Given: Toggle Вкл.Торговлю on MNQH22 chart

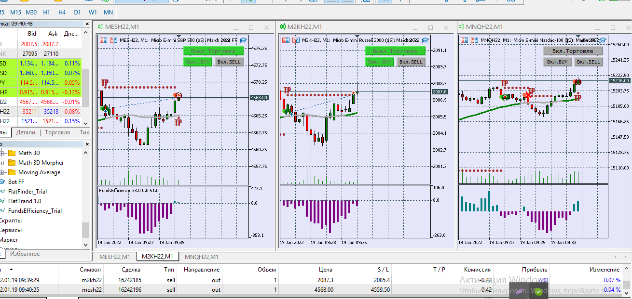Looking at the screenshot, I should tap(573, 51).
